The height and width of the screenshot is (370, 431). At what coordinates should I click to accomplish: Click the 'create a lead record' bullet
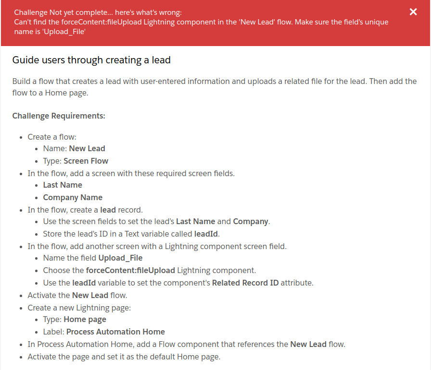[85, 210]
